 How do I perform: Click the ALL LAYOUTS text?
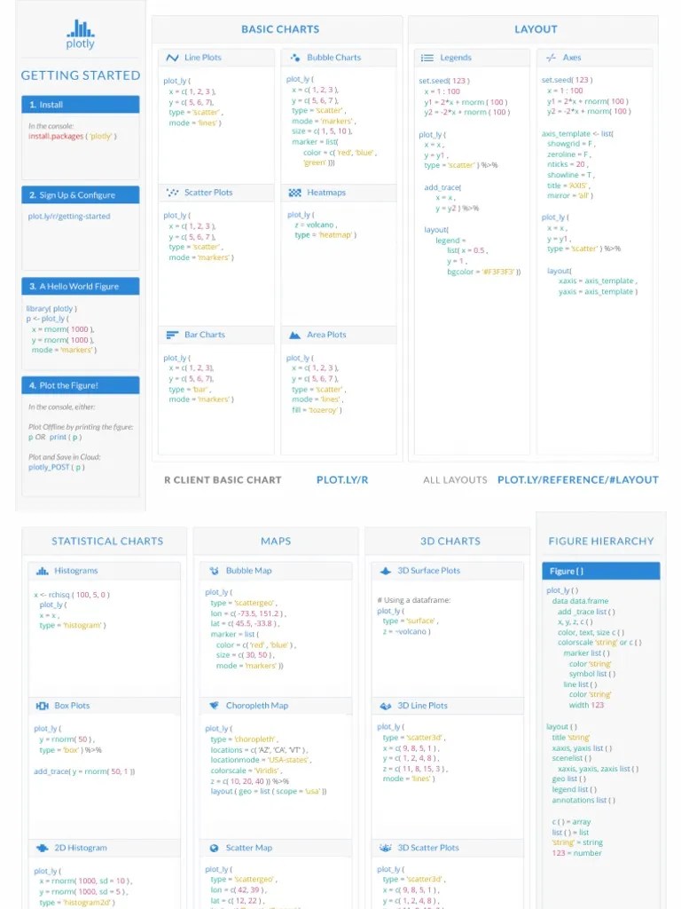455,480
